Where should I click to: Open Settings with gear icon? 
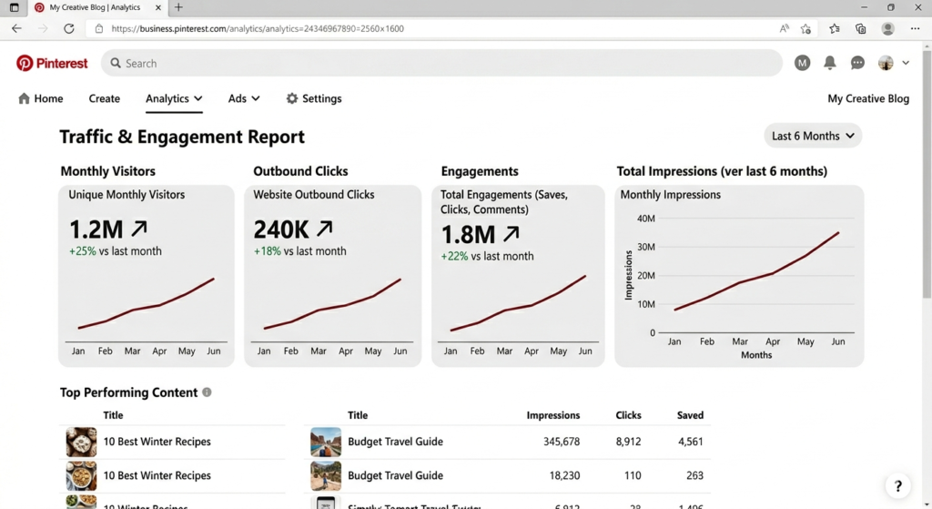pos(314,98)
